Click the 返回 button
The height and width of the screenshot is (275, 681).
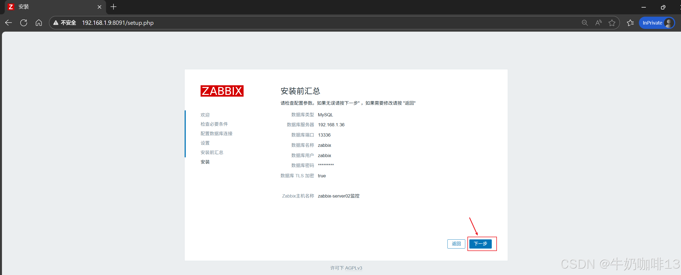[456, 244]
